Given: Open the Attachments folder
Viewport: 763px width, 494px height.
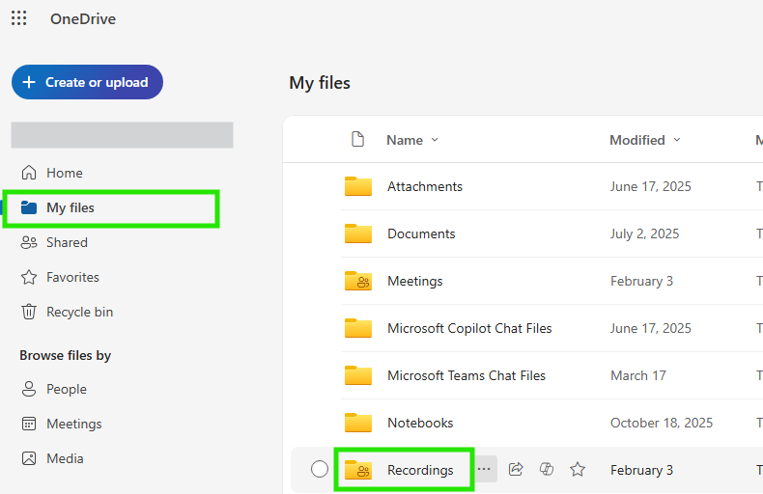Looking at the screenshot, I should click(x=424, y=187).
